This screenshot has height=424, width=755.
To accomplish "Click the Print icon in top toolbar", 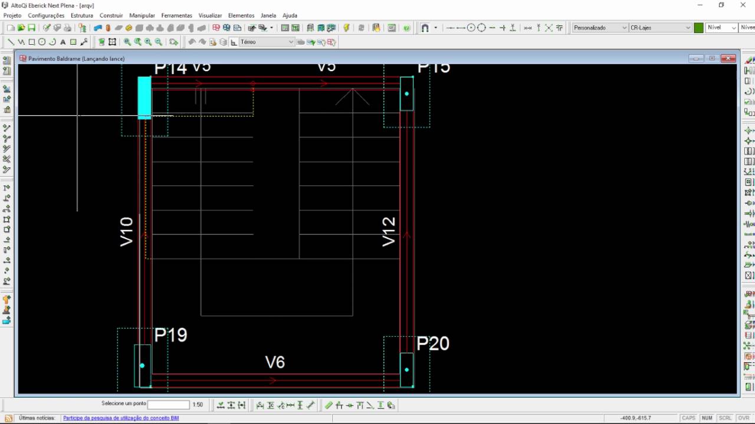I will tap(68, 28).
